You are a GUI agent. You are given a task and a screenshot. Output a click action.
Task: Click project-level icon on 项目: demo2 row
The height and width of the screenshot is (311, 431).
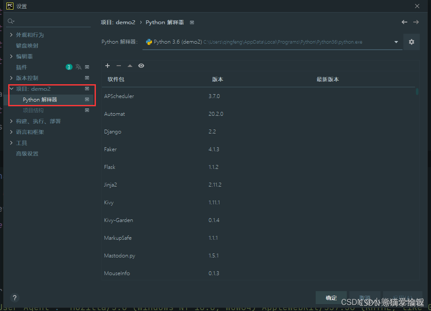tap(87, 89)
